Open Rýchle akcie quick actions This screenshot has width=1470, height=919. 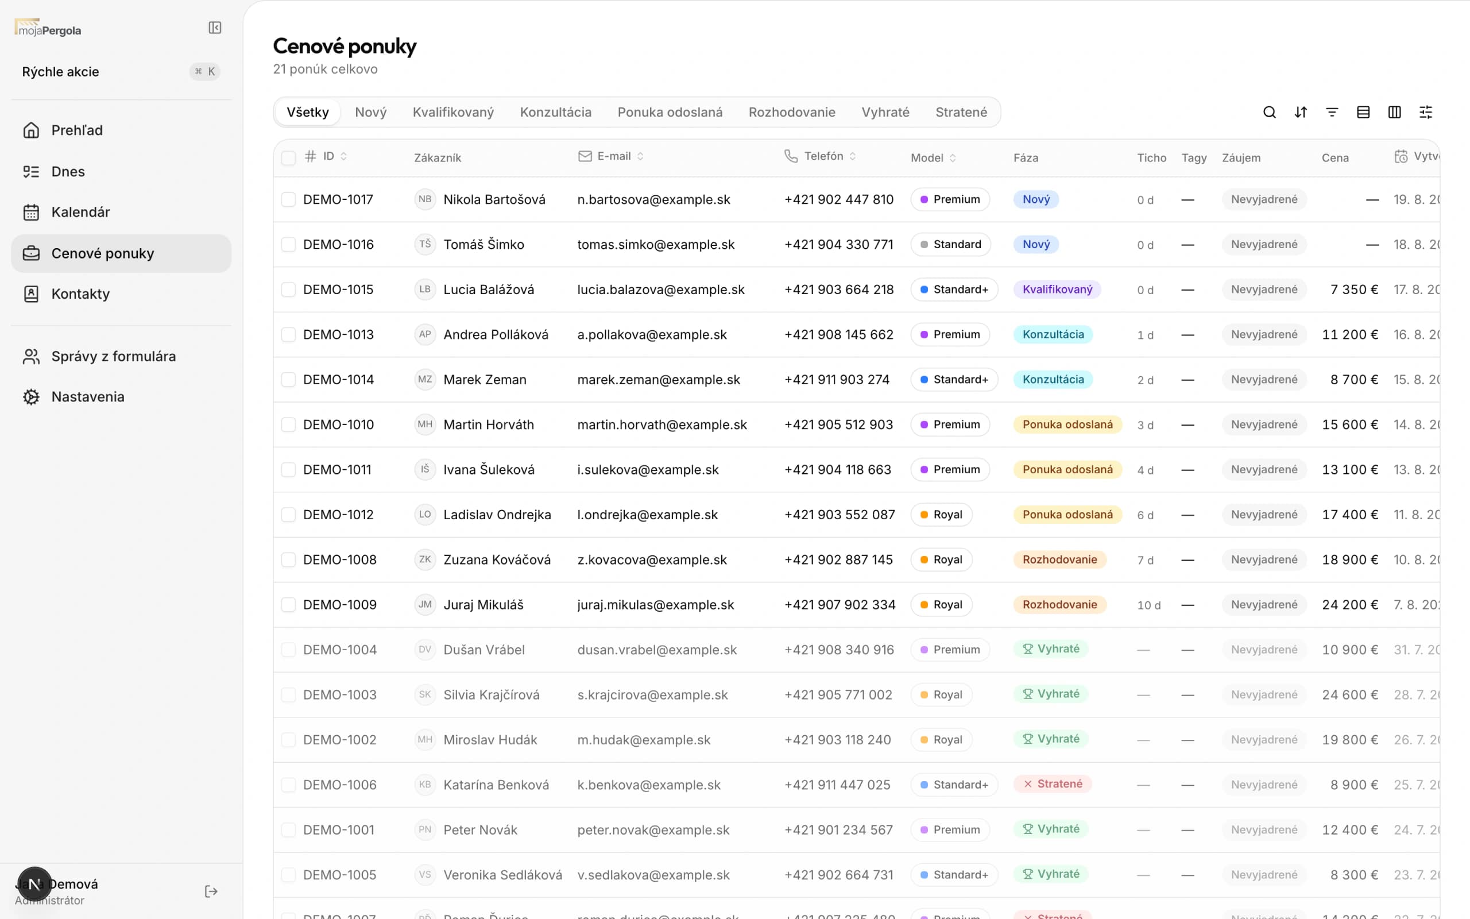pos(121,72)
